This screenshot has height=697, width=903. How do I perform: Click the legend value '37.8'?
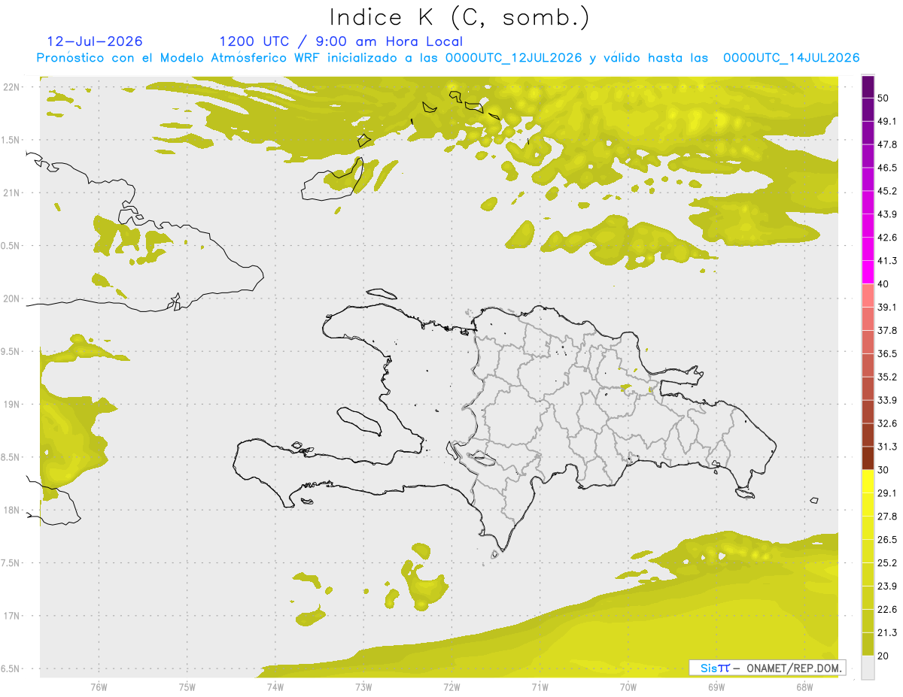click(886, 330)
